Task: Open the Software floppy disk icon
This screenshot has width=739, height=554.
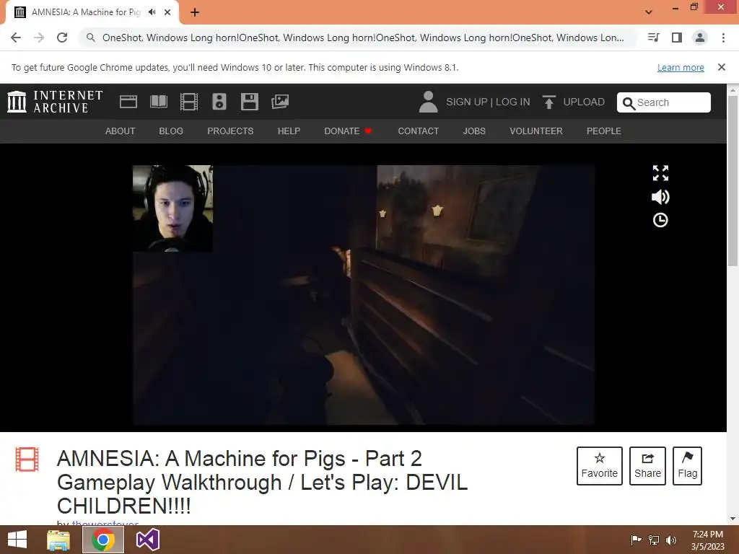Action: coord(249,102)
